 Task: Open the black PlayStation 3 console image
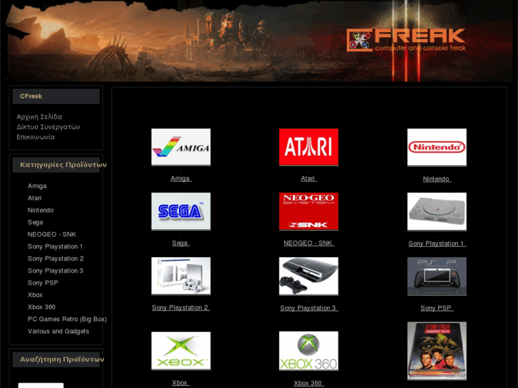click(x=309, y=276)
